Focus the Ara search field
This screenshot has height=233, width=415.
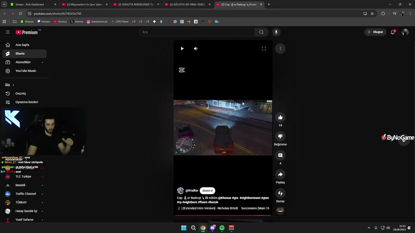(197, 32)
